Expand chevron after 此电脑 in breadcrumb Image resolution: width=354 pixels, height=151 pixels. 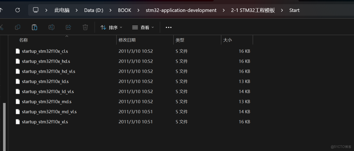77,10
